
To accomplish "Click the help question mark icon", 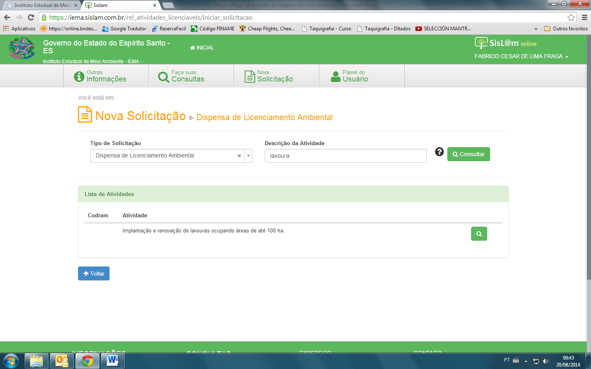I will click(440, 152).
